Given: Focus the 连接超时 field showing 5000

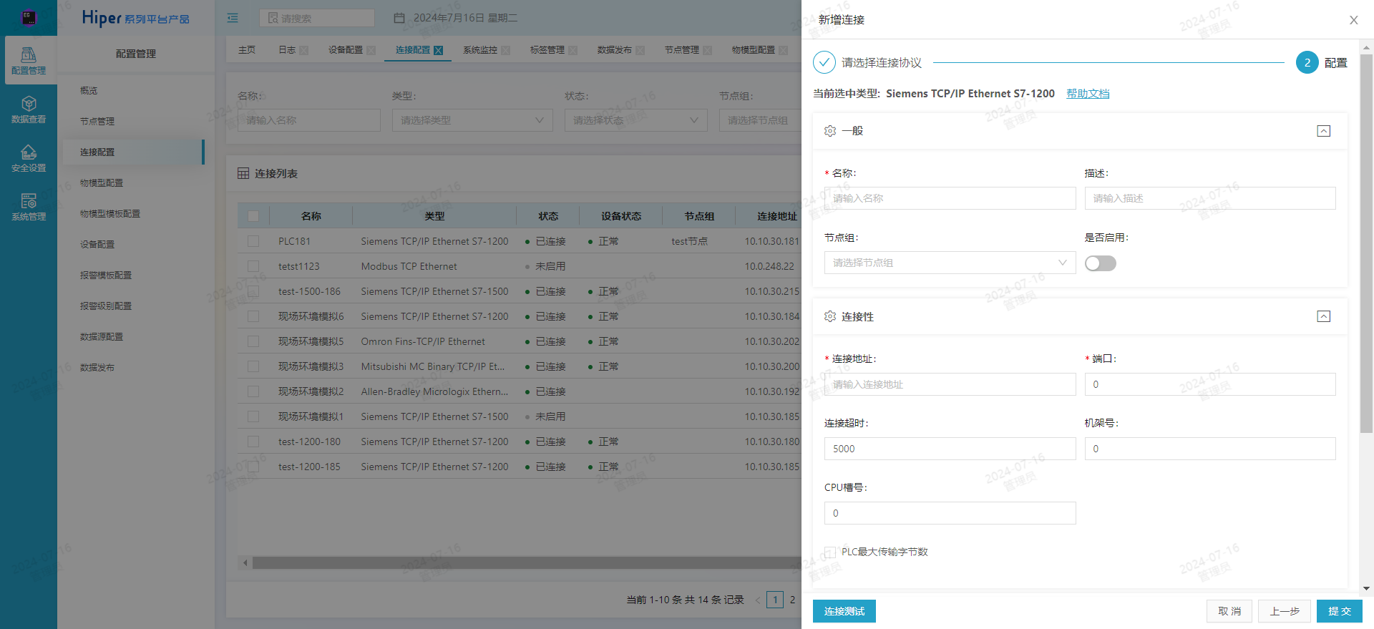Looking at the screenshot, I should [x=950, y=449].
